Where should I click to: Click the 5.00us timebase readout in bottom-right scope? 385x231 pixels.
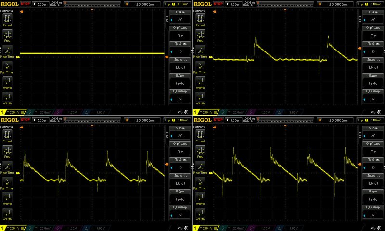click(x=236, y=119)
